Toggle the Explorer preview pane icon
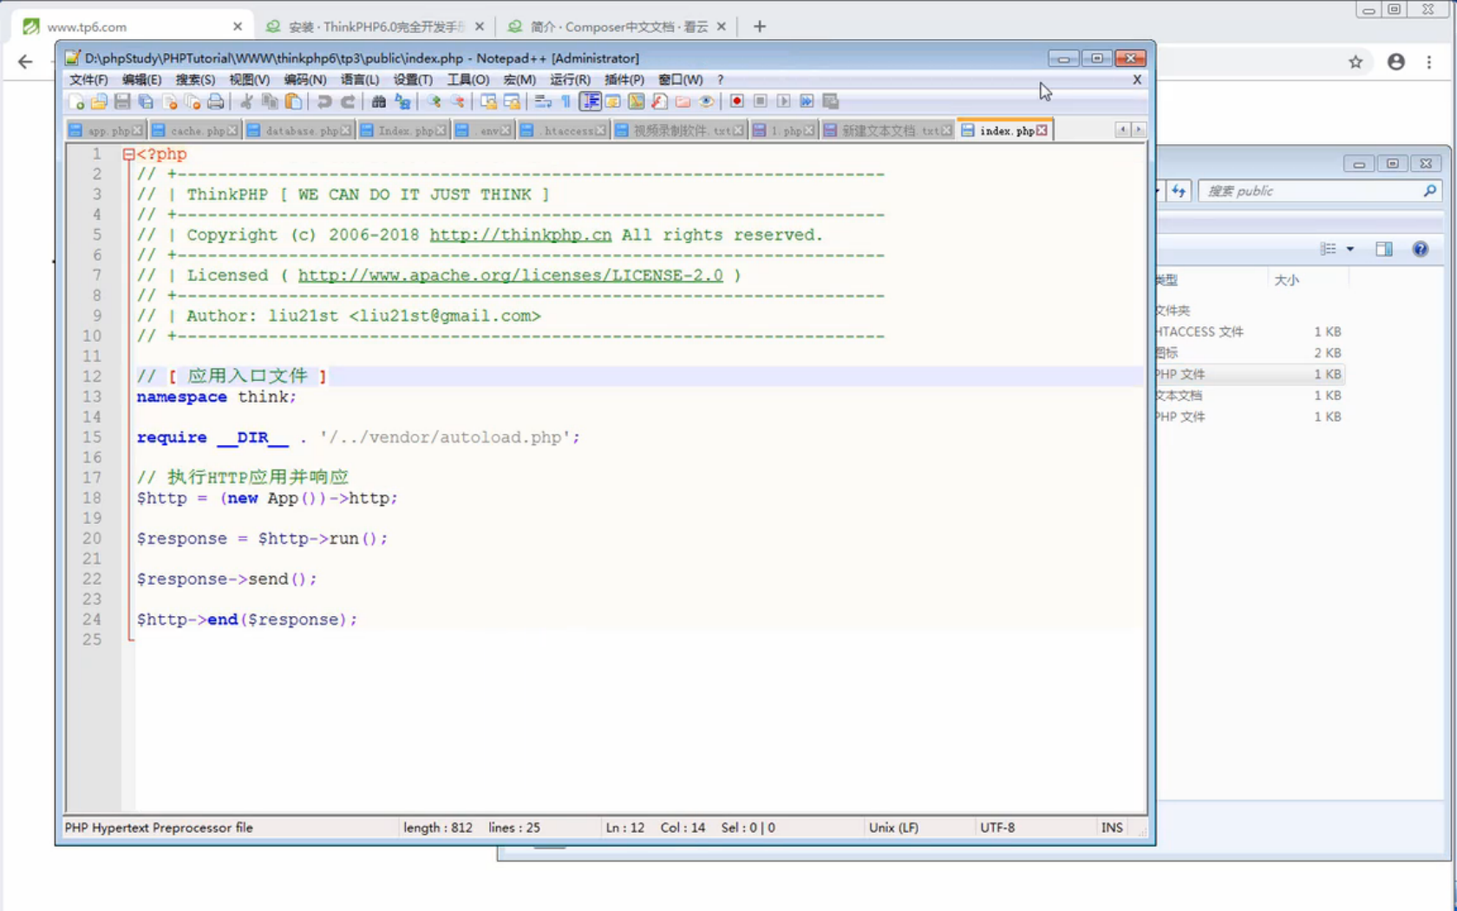This screenshot has width=1457, height=911. point(1384,250)
